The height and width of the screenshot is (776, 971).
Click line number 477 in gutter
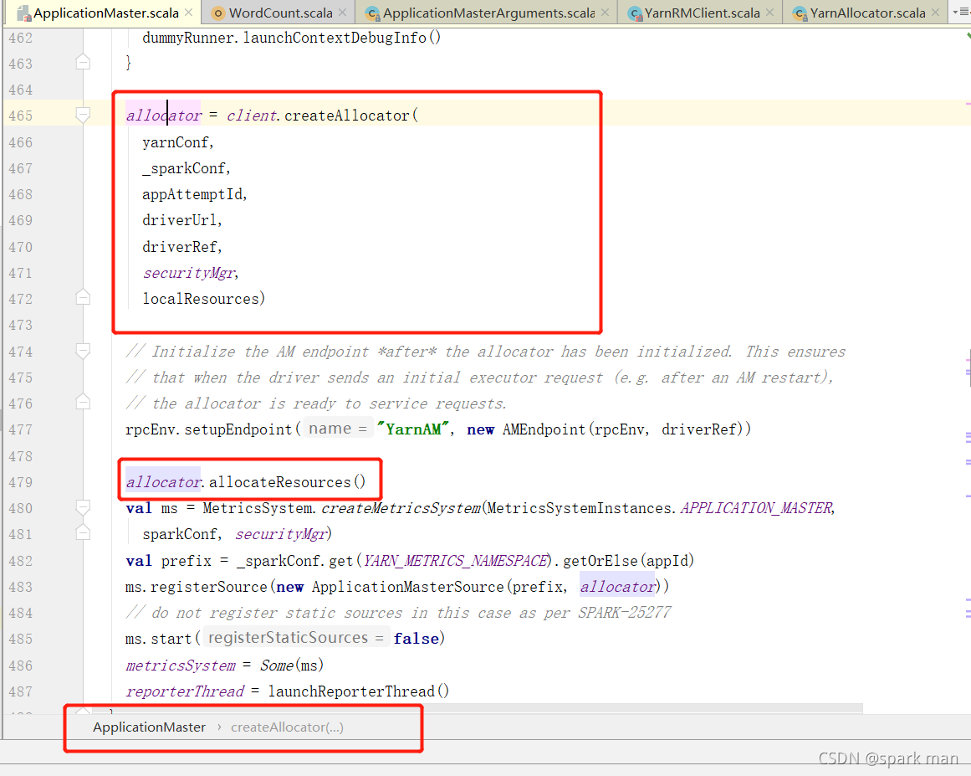click(x=20, y=429)
